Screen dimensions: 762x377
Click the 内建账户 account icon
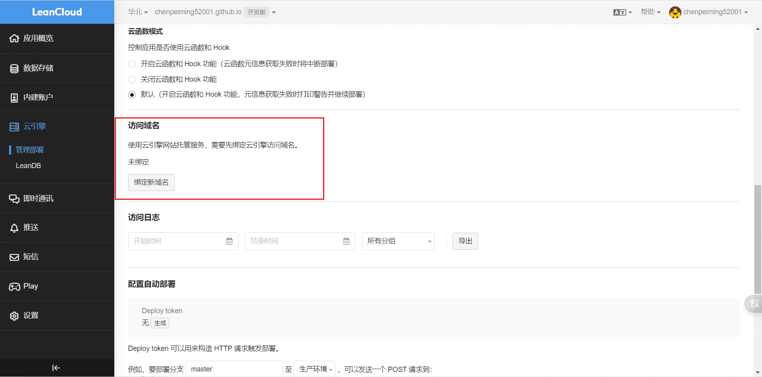click(x=14, y=98)
